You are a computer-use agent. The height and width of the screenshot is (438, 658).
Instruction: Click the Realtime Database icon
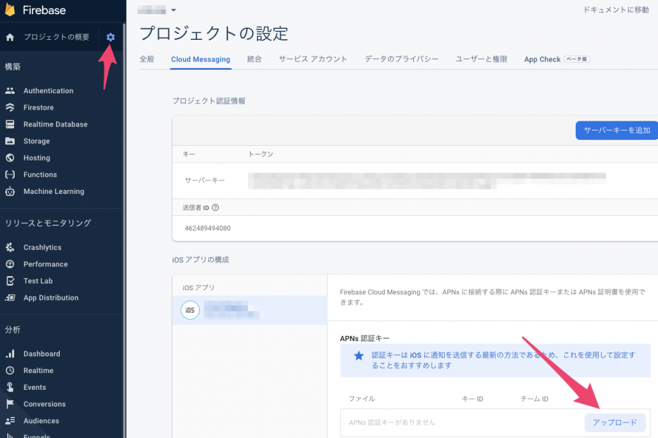pos(10,124)
